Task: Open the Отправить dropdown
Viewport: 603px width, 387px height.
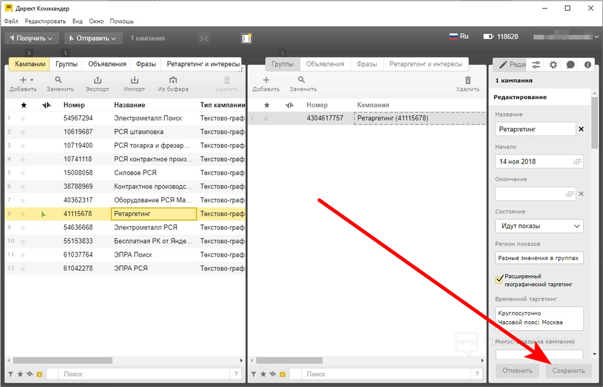Action: click(93, 38)
